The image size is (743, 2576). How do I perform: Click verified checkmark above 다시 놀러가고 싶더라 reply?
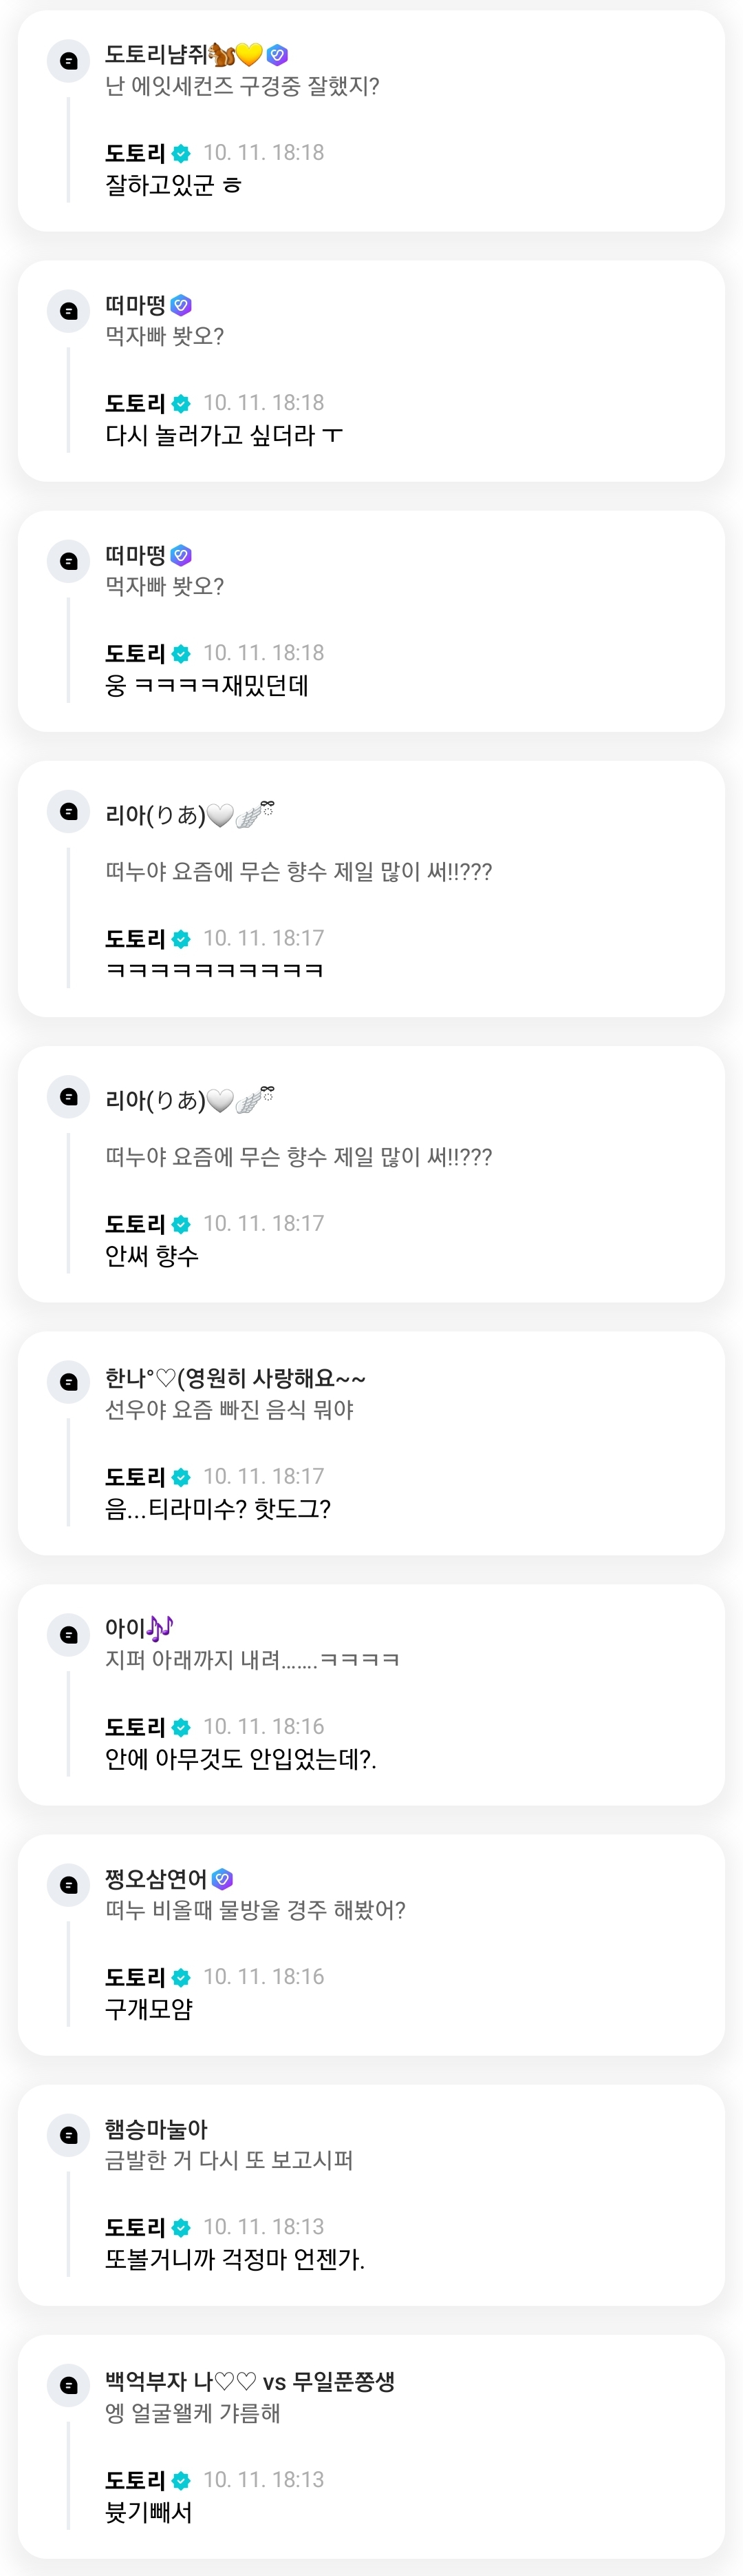(181, 403)
